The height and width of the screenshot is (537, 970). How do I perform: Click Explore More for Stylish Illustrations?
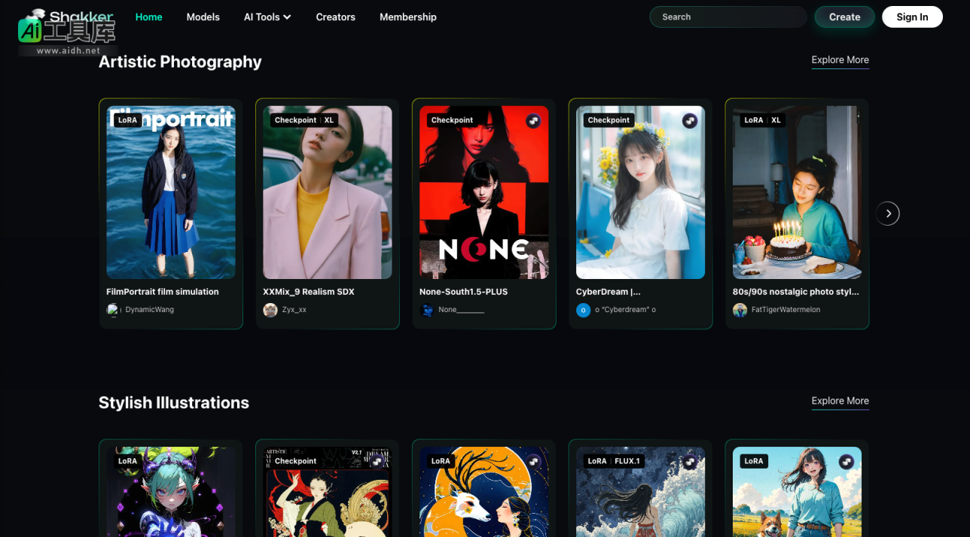click(840, 401)
